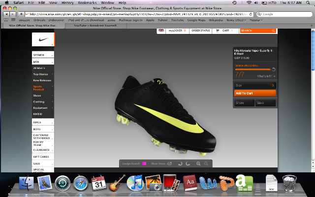This screenshot has width=315, height=197.
Task: Open Finder from the Dock
Action: [26, 183]
